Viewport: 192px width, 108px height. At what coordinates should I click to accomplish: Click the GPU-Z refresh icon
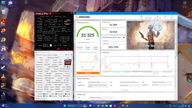pos(69,55)
